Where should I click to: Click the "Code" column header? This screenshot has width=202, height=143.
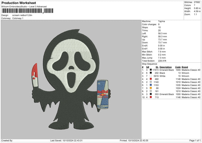click(178, 67)
